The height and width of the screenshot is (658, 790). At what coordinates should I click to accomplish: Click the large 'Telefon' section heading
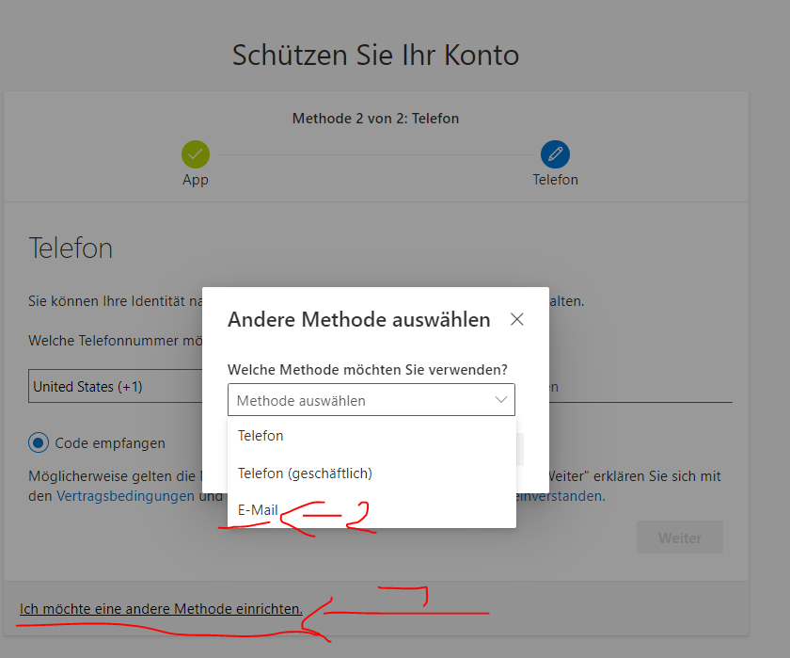[x=71, y=249]
